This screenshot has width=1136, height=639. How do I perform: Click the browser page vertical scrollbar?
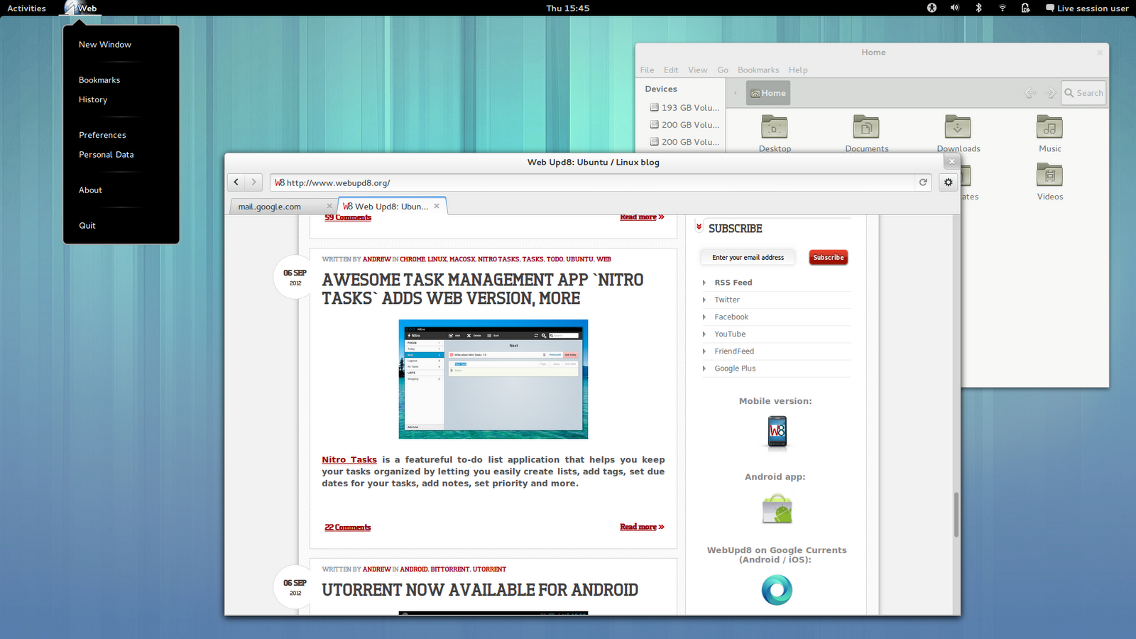click(x=956, y=515)
